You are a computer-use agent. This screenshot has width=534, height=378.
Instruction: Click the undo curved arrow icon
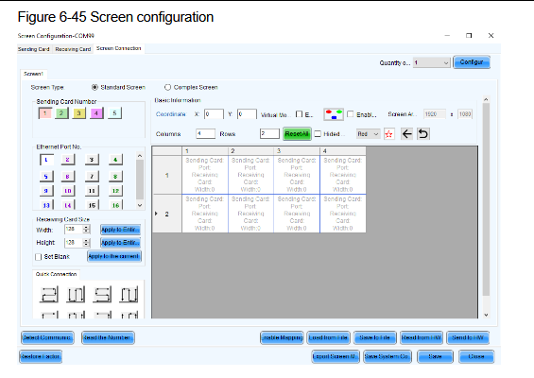click(x=423, y=134)
